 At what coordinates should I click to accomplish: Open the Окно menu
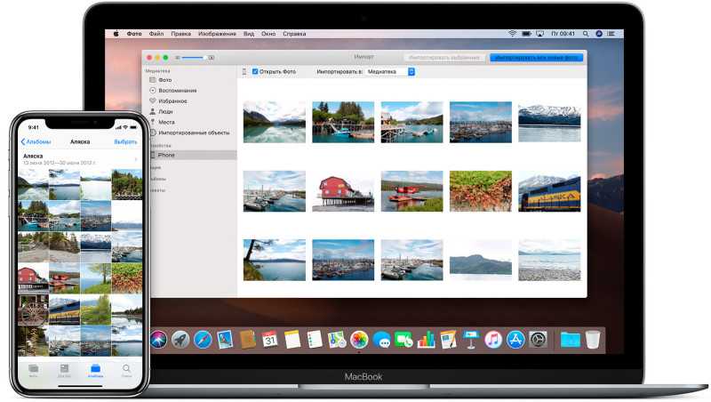pyautogui.click(x=268, y=34)
